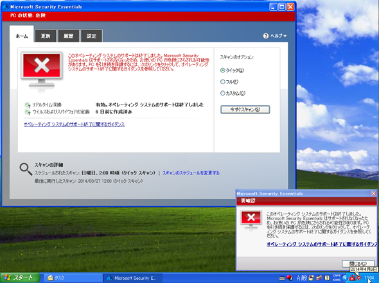Maximize the Security Essentials window

point(282,7)
